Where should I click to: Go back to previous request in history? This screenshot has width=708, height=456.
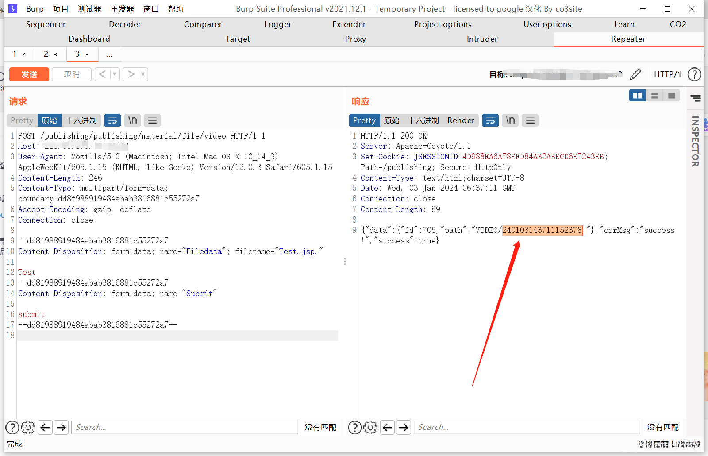click(x=103, y=74)
